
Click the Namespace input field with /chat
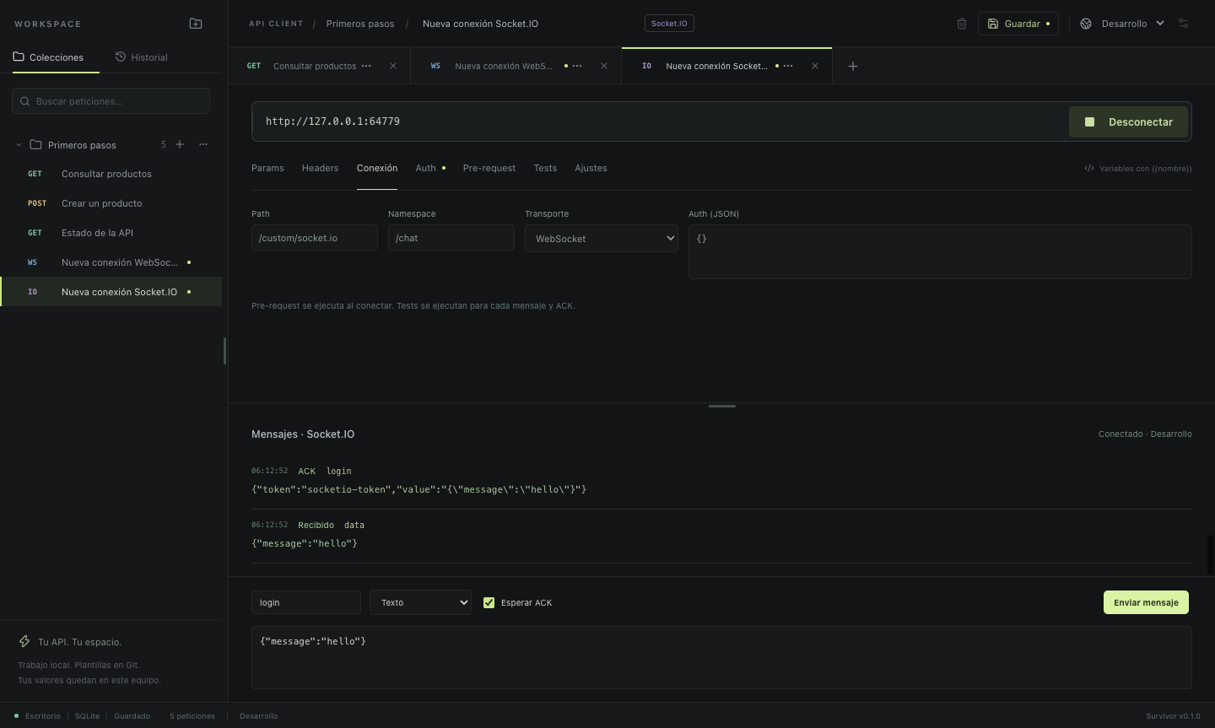[451, 238]
